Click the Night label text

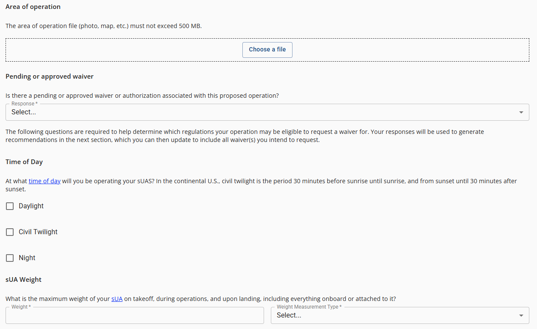pos(27,258)
